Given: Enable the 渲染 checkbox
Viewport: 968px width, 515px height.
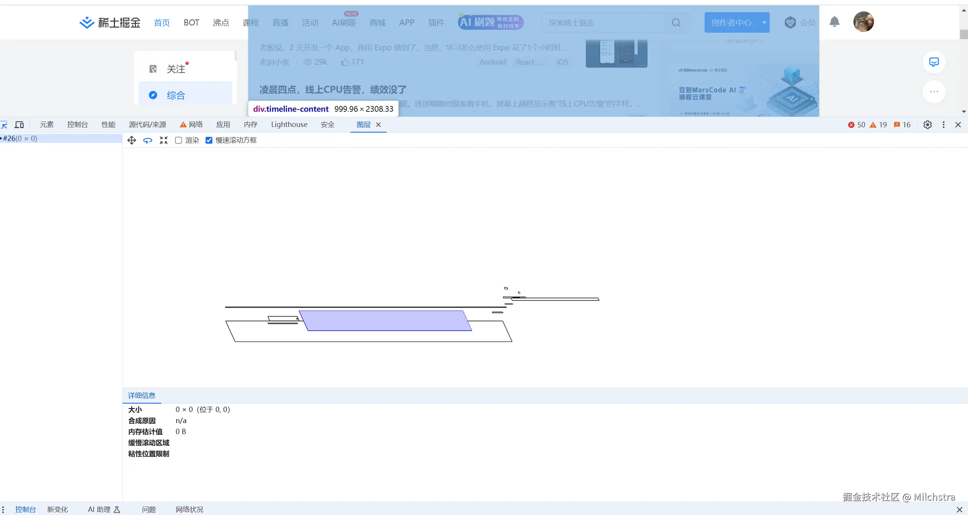Looking at the screenshot, I should 178,140.
